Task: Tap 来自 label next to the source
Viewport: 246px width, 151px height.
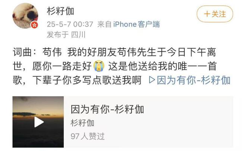Action: tap(104, 24)
